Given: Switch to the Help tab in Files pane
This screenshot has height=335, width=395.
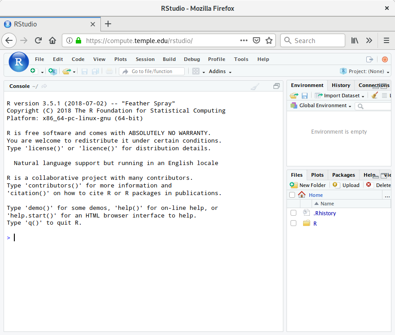Looking at the screenshot, I should pos(369,175).
